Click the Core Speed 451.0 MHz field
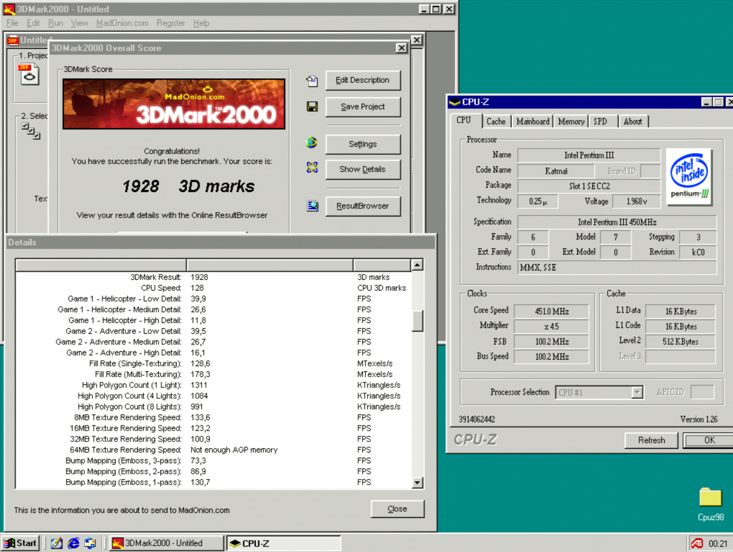Screen dimensions: 733x552 click(551, 311)
